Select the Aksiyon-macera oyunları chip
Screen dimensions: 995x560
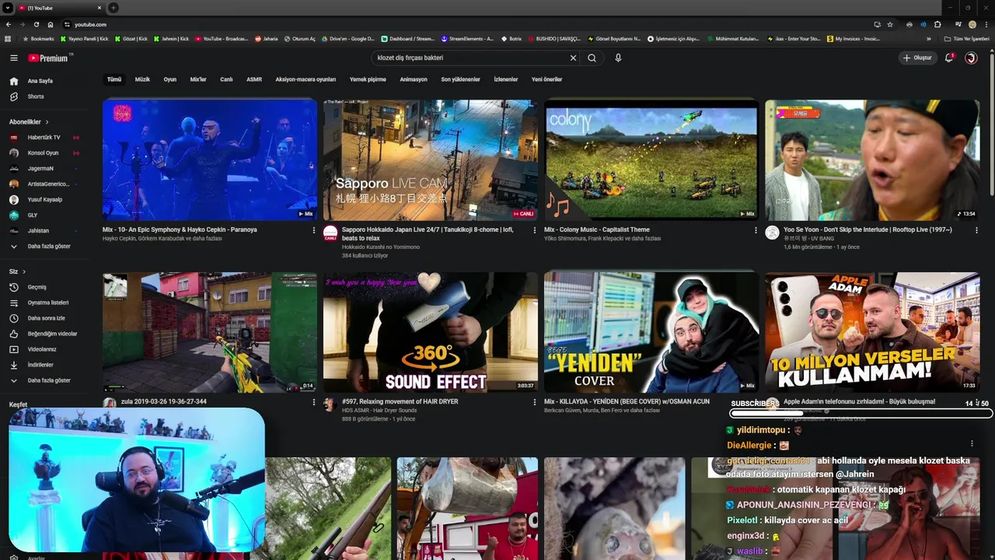tap(305, 79)
